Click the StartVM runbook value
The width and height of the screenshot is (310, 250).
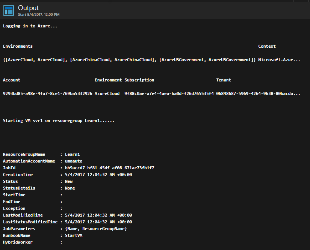pos(74,235)
